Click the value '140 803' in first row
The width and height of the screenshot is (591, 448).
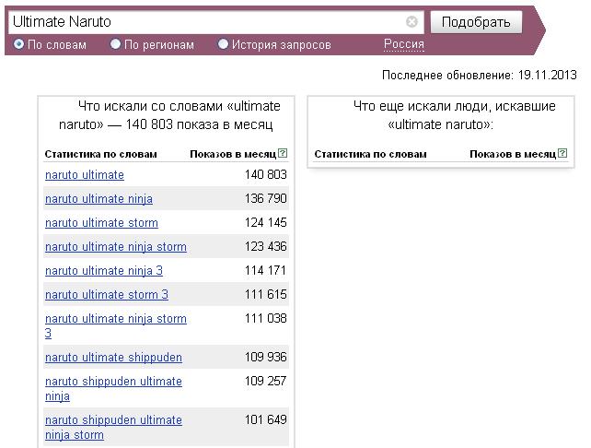tap(266, 174)
